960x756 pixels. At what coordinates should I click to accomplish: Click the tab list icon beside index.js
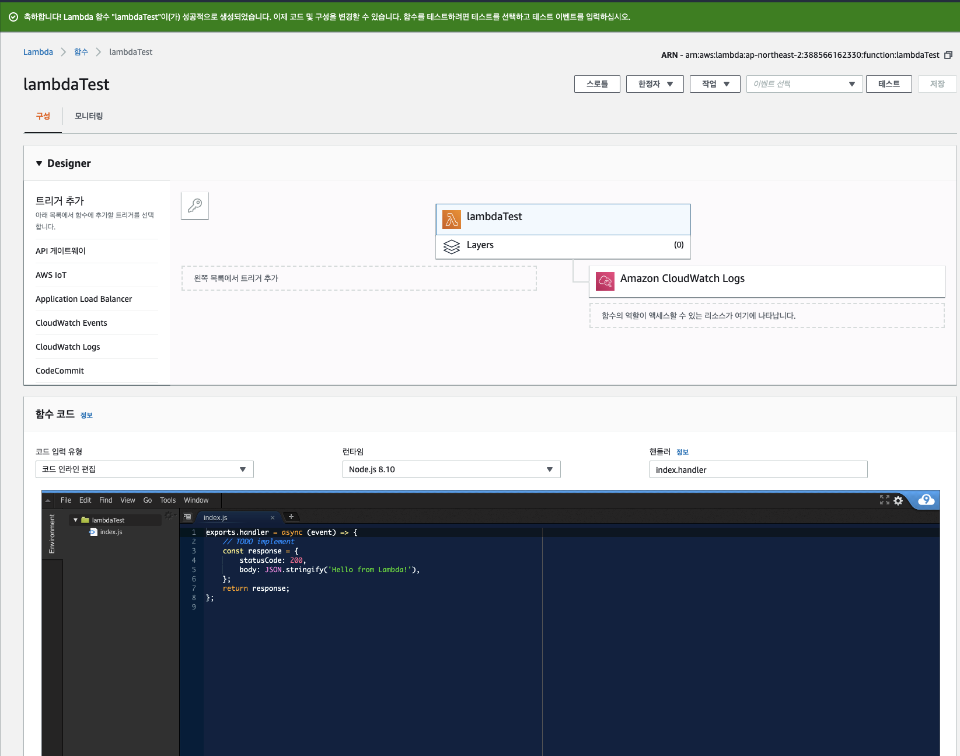(187, 517)
